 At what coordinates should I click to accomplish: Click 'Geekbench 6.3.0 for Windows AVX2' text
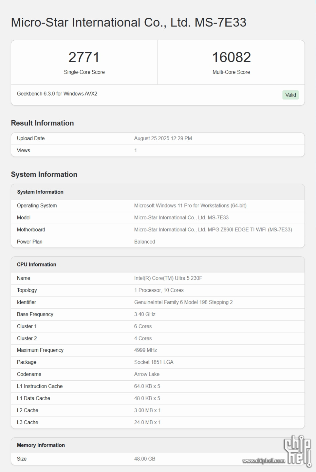point(57,94)
